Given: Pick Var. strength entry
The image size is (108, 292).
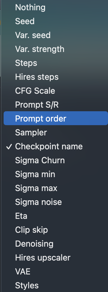Looking at the screenshot, I should [55, 49].
